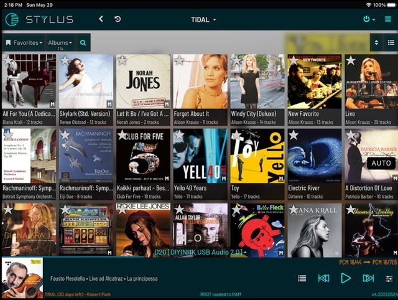Image resolution: width=398 pixels, height=300 pixels.
Task: Open the Rickie Lee Jones album cover
Action: (x=143, y=230)
